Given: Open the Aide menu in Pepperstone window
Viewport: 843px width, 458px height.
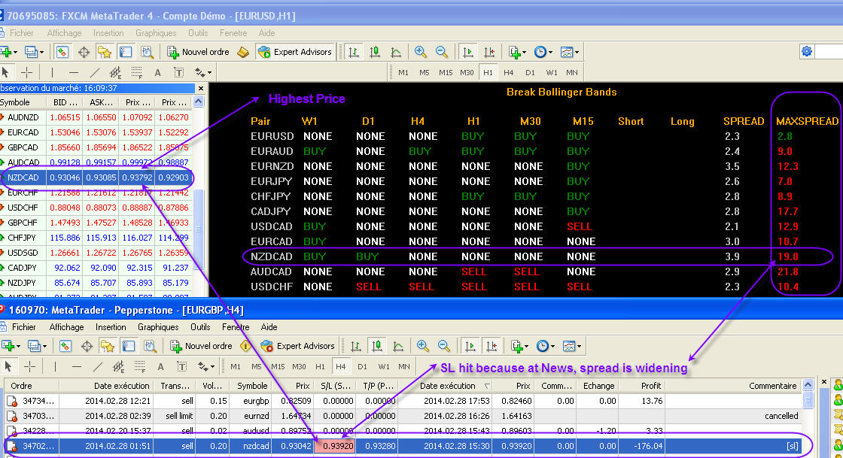Looking at the screenshot, I should (269, 327).
